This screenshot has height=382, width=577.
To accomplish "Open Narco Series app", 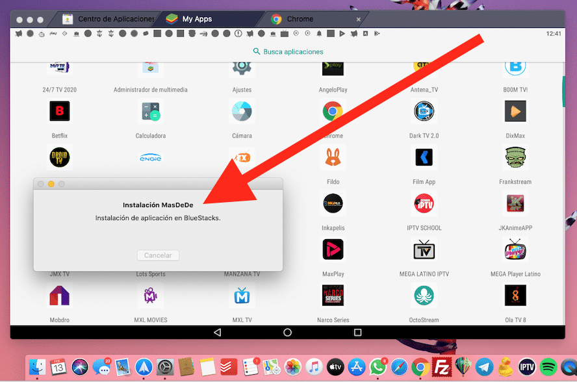I will point(333,296).
